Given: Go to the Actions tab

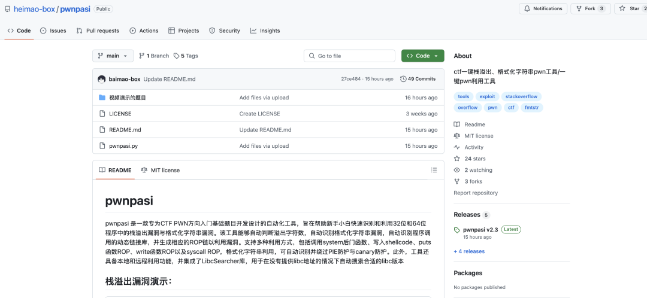Looking at the screenshot, I should 144,31.
